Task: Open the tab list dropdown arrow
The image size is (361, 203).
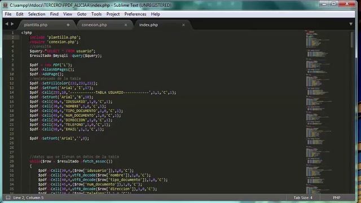Action: pyautogui.click(x=351, y=24)
